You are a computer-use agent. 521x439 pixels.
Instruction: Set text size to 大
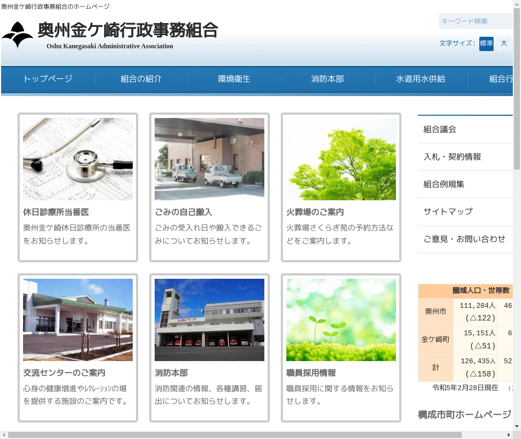[503, 44]
